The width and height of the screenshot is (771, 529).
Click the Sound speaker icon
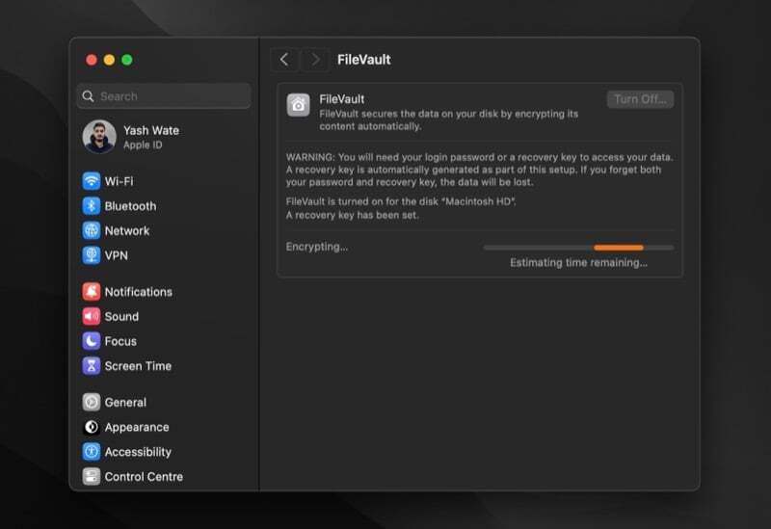(x=92, y=316)
